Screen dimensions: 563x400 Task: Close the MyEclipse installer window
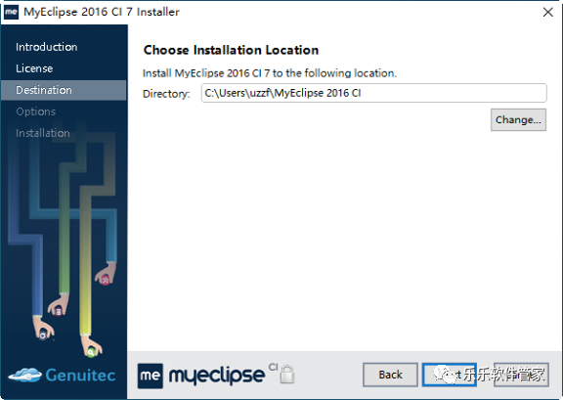[548, 12]
